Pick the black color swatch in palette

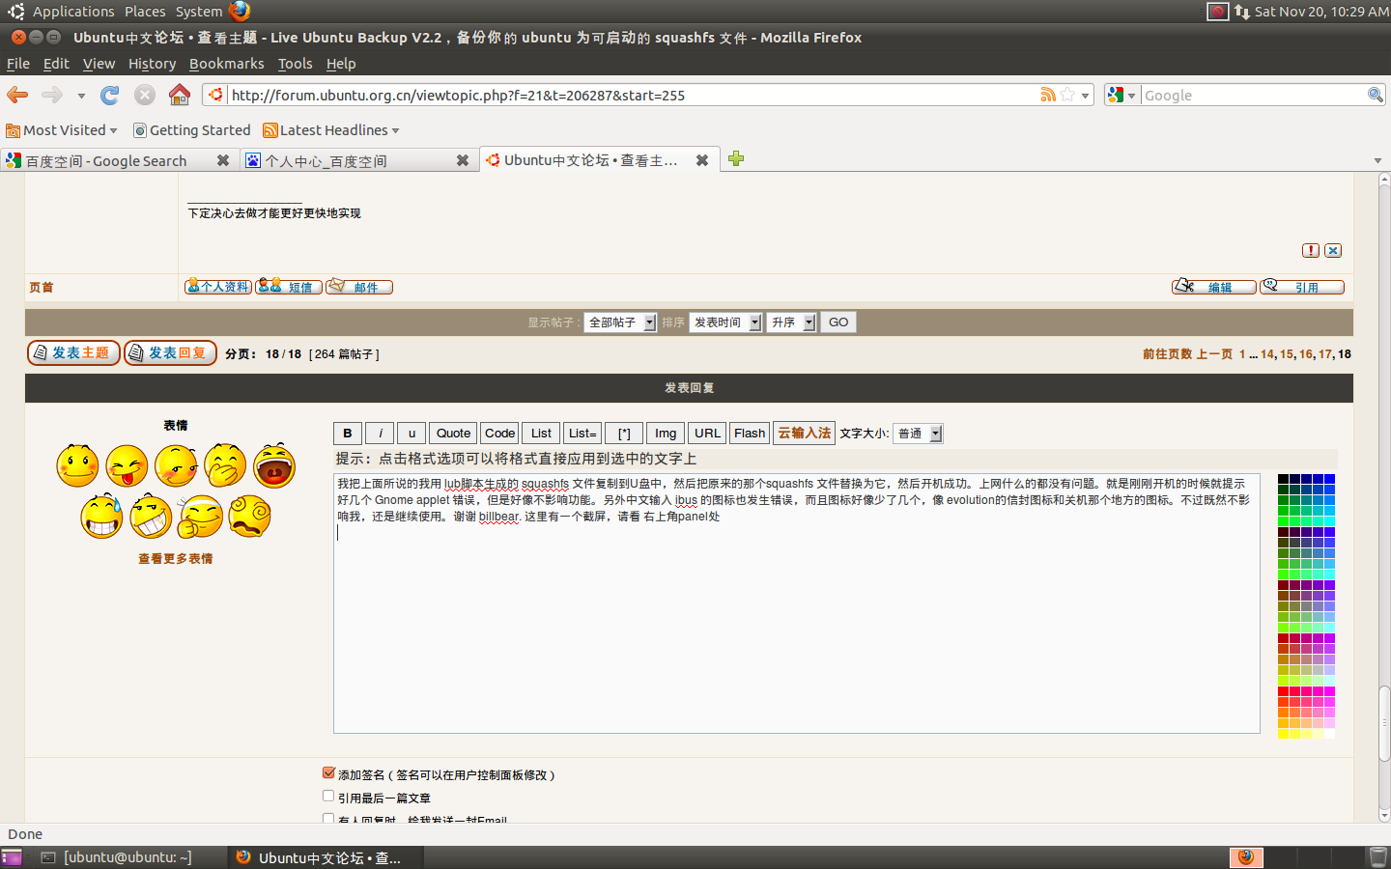pos(1283,479)
